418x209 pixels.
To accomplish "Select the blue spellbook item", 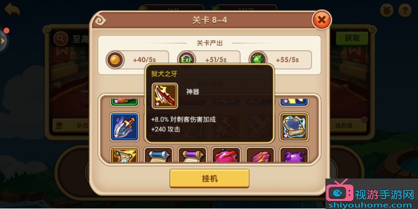I will tap(294, 127).
